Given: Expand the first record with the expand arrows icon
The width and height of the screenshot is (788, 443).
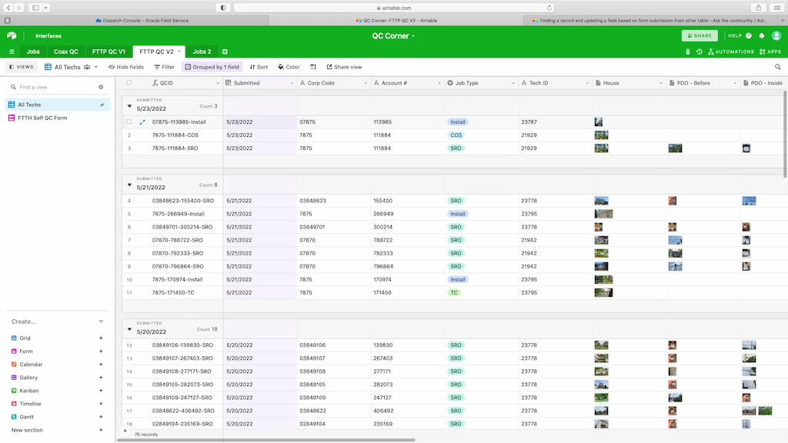Looking at the screenshot, I should pos(142,122).
